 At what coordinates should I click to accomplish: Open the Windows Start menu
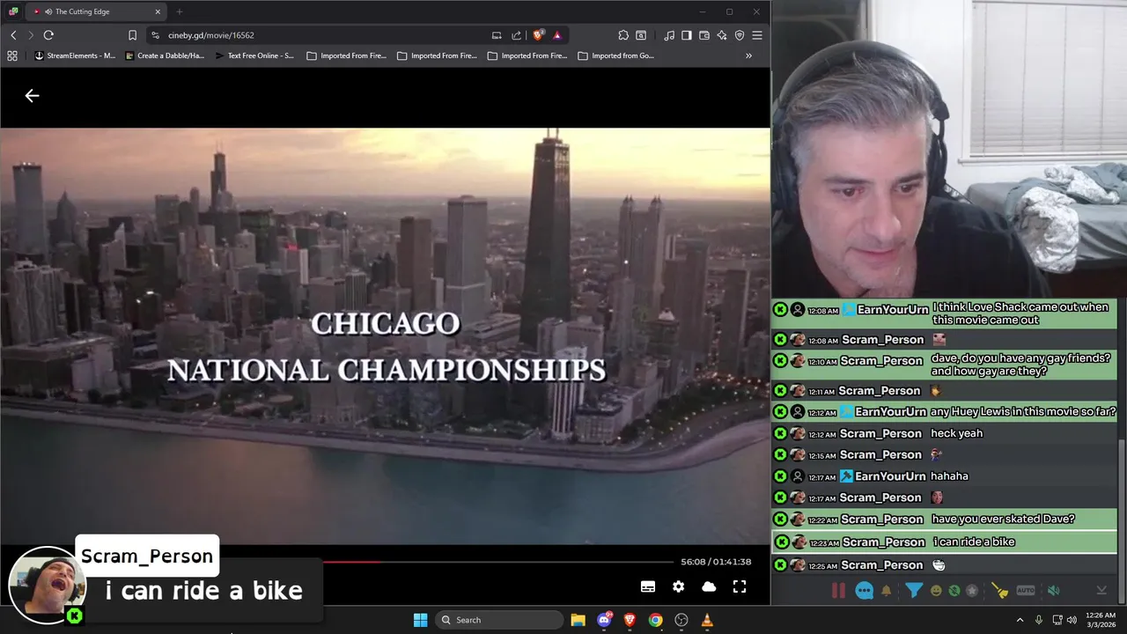(x=420, y=620)
